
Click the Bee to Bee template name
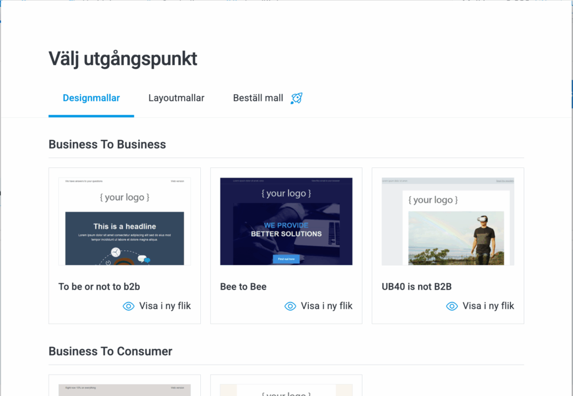click(x=243, y=287)
